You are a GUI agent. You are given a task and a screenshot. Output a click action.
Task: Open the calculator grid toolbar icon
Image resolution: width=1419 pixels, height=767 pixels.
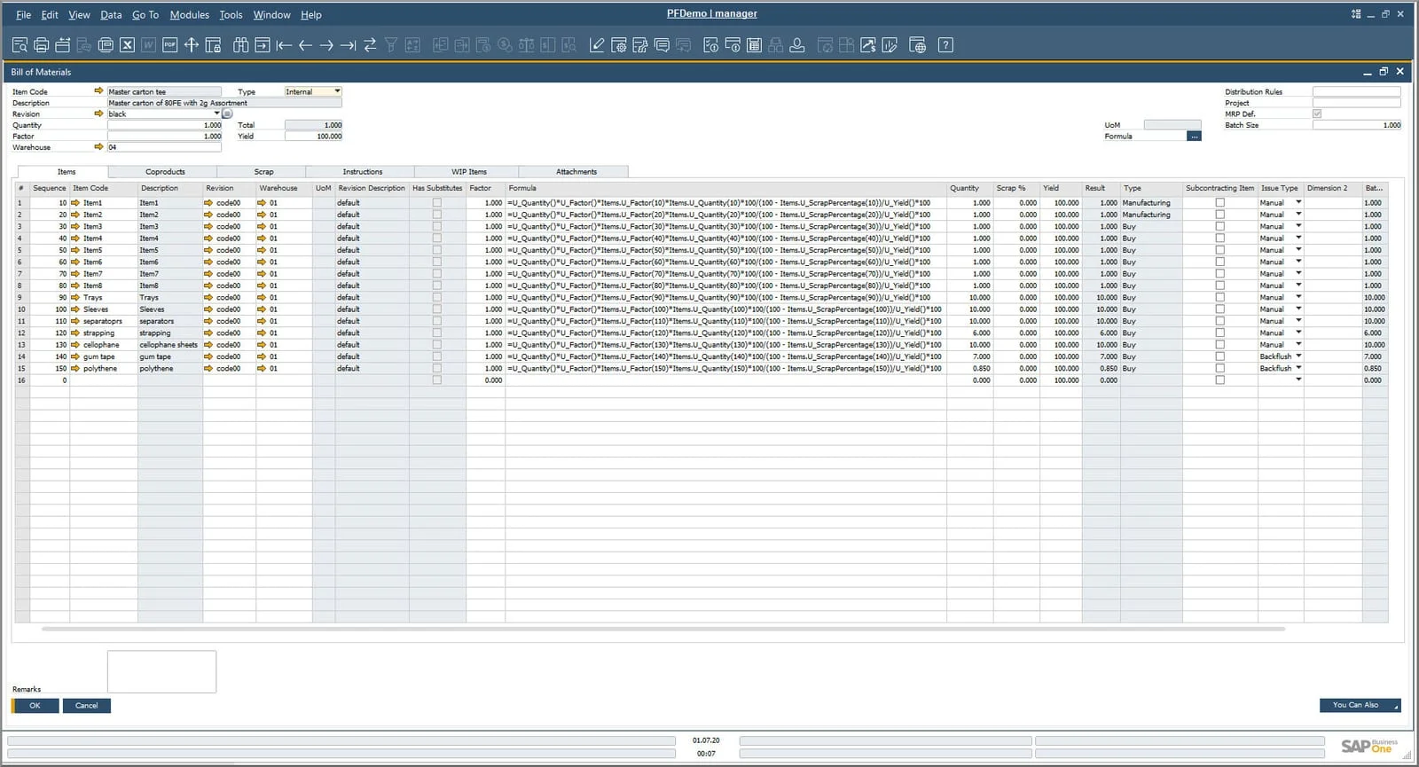pos(754,45)
